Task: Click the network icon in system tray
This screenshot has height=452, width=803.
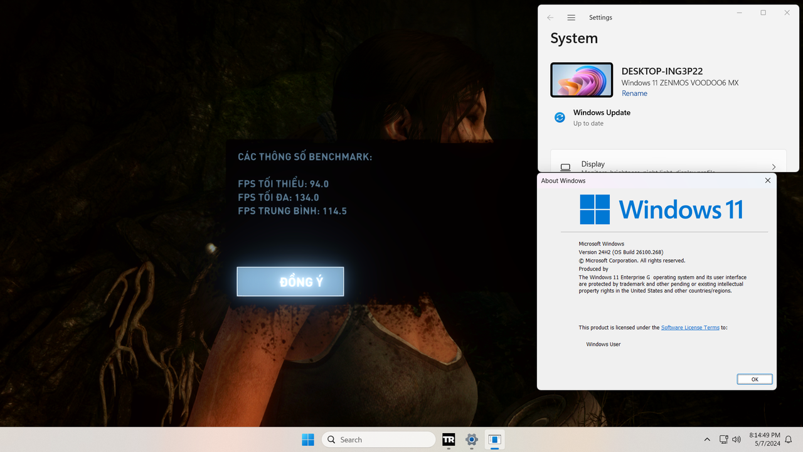Action: (723, 439)
